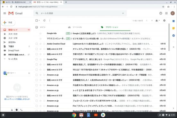
Task: Star the Google Ads promotion
Action: (40, 33)
